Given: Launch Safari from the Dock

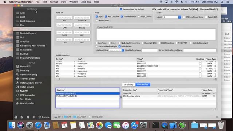Looking at the screenshot, I should pos(38,125).
